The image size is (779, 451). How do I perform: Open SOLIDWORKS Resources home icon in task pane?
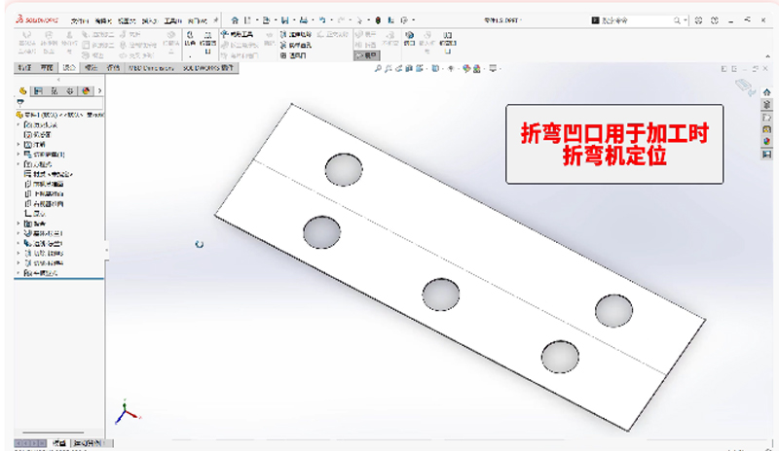pos(766,92)
